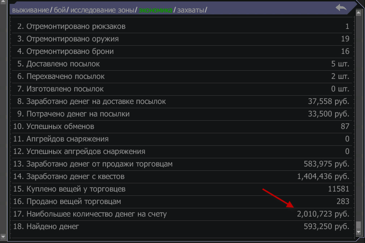Click value '0 шт.'

tap(340, 89)
